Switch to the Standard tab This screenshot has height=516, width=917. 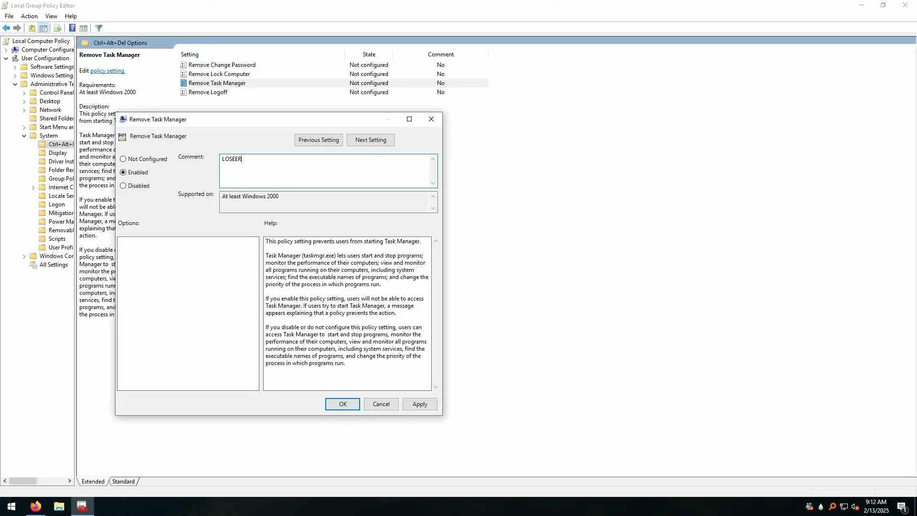[123, 482]
